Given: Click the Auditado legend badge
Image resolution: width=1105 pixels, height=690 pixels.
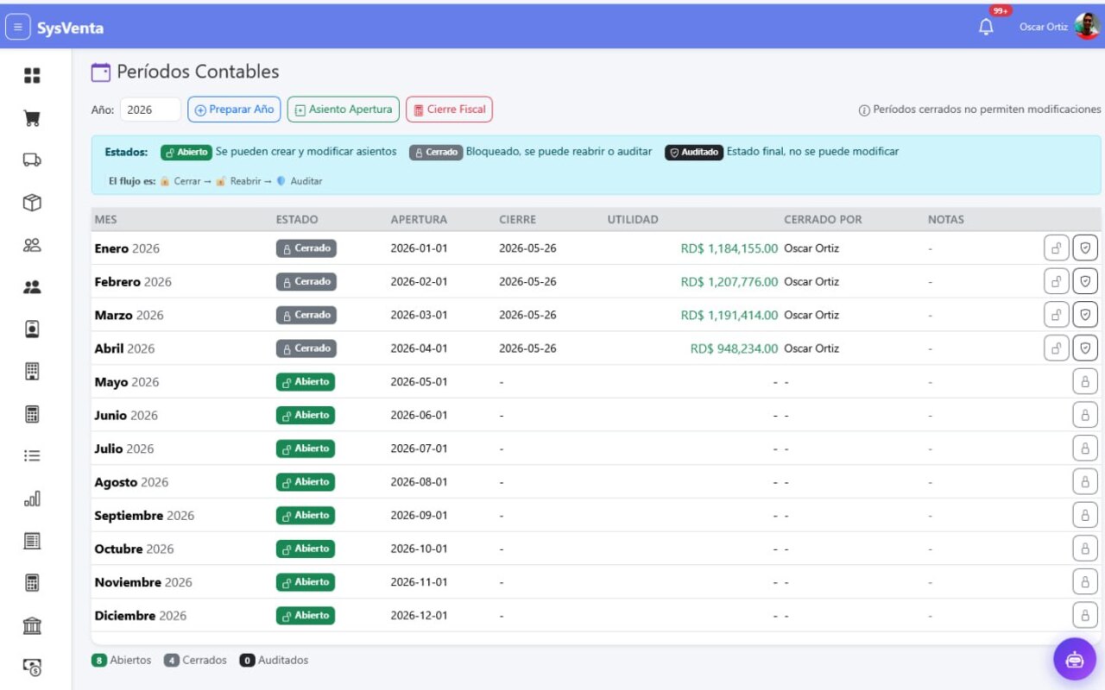Looking at the screenshot, I should coord(694,152).
